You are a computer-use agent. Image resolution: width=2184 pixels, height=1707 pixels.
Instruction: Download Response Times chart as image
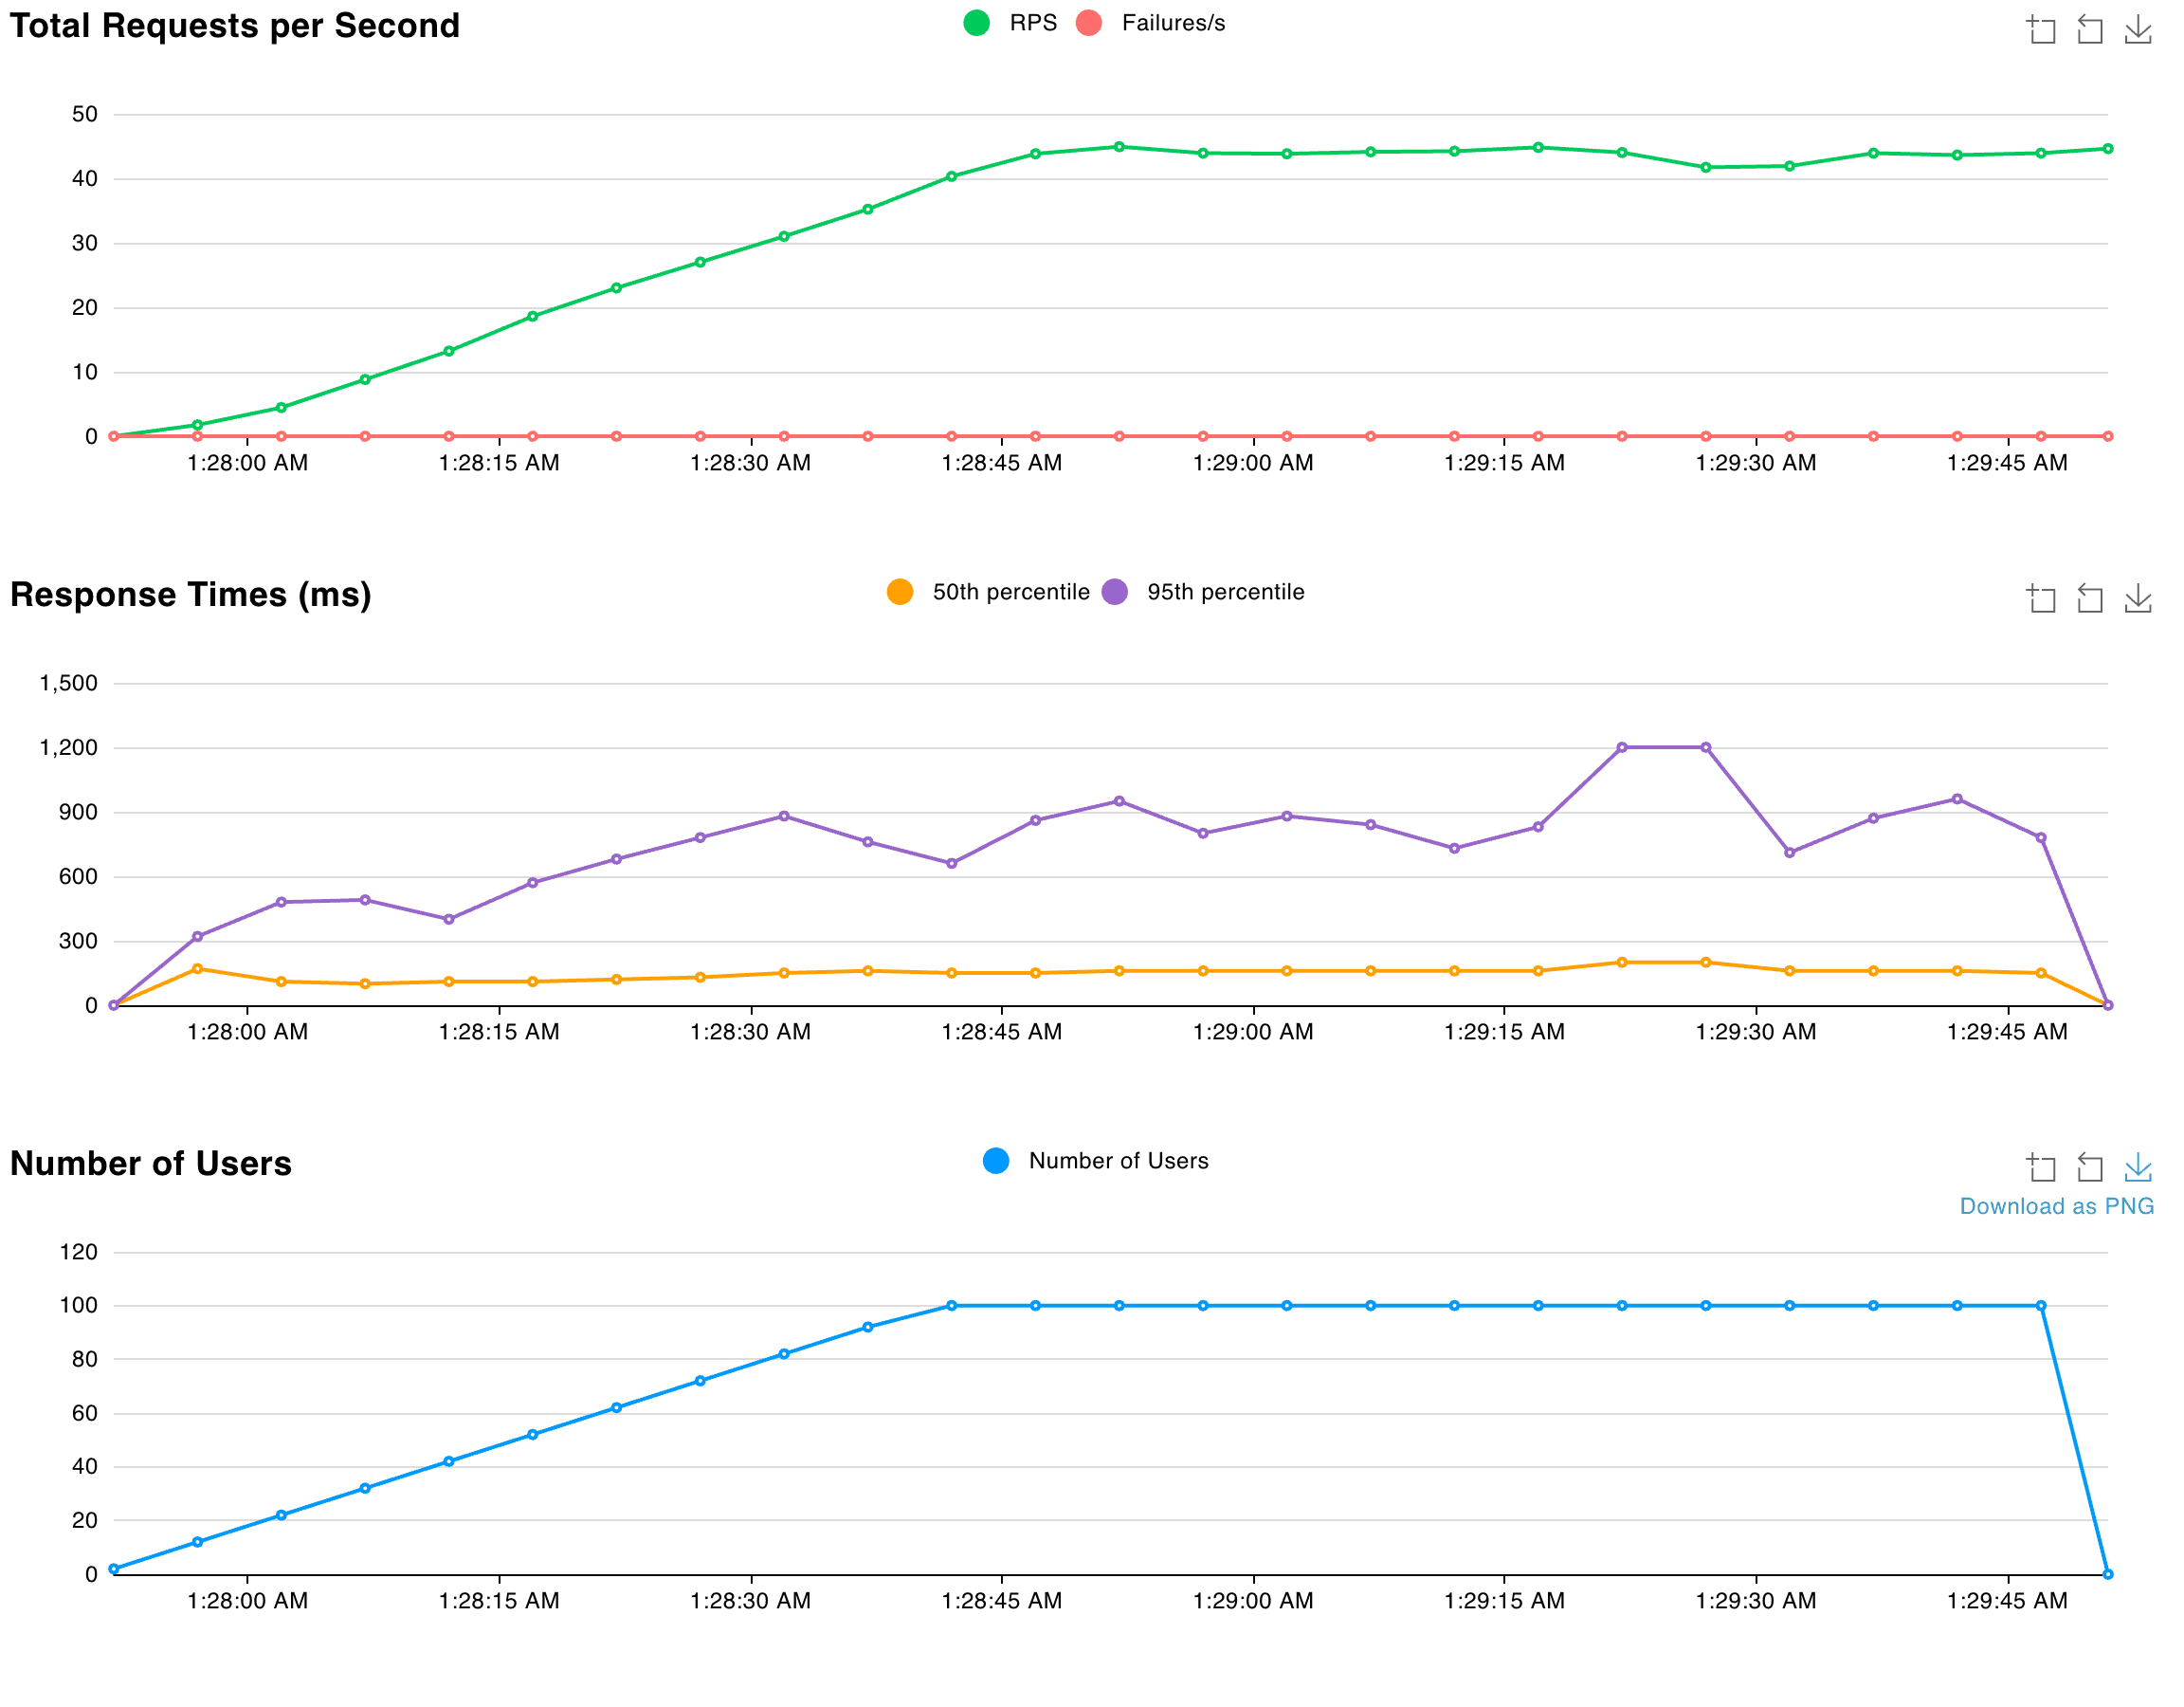[2137, 598]
